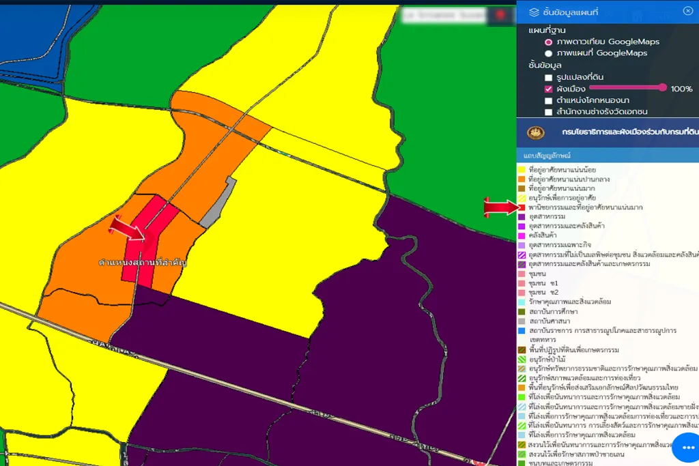The image size is (699, 466).
Task: Click legend text อุตสาหกรรมและคลังสินค้าและเกษตรกรรม
Action: [589, 264]
